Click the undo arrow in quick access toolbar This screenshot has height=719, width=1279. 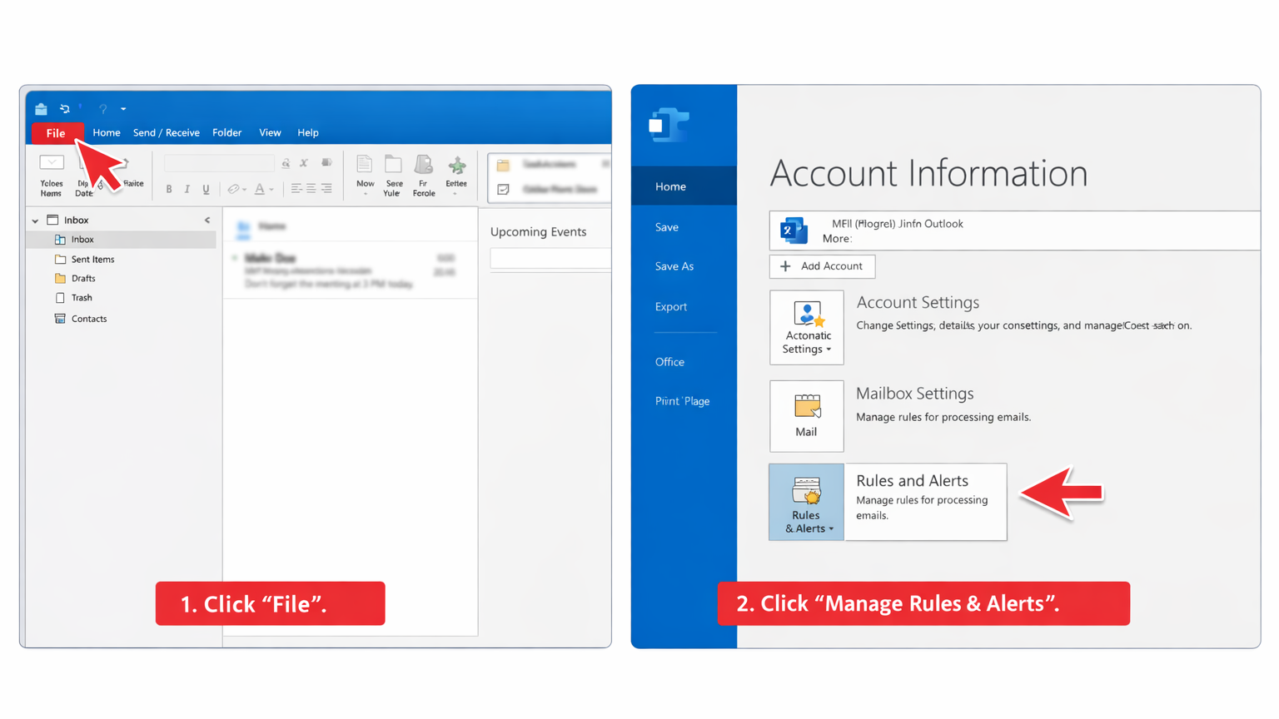tap(65, 109)
